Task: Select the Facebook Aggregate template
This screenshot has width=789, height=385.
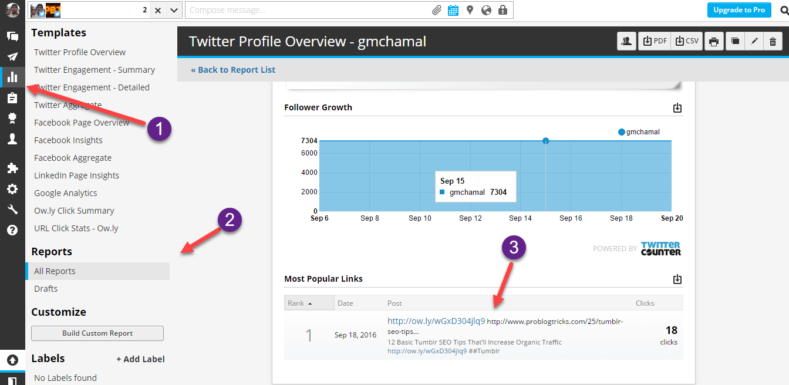Action: 73,158
